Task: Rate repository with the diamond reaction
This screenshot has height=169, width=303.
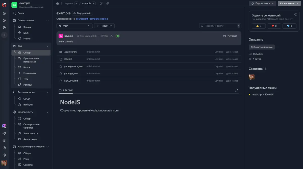Action: point(289,26)
